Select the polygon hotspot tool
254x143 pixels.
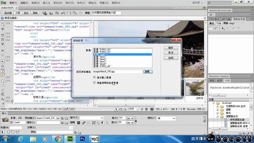coord(17,132)
